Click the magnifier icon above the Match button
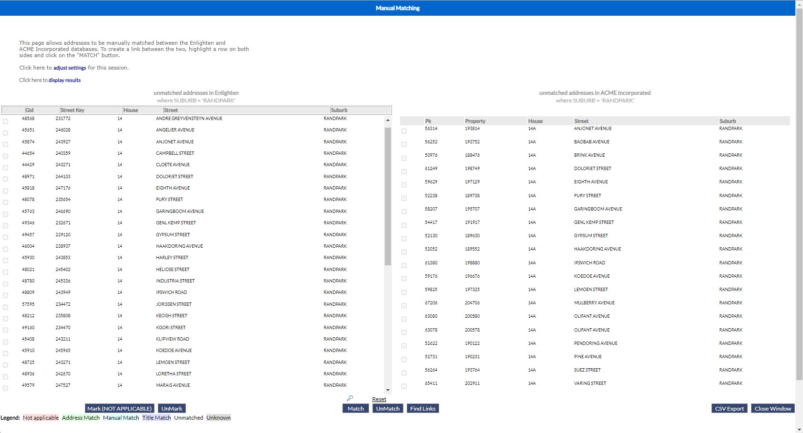 tap(350, 398)
